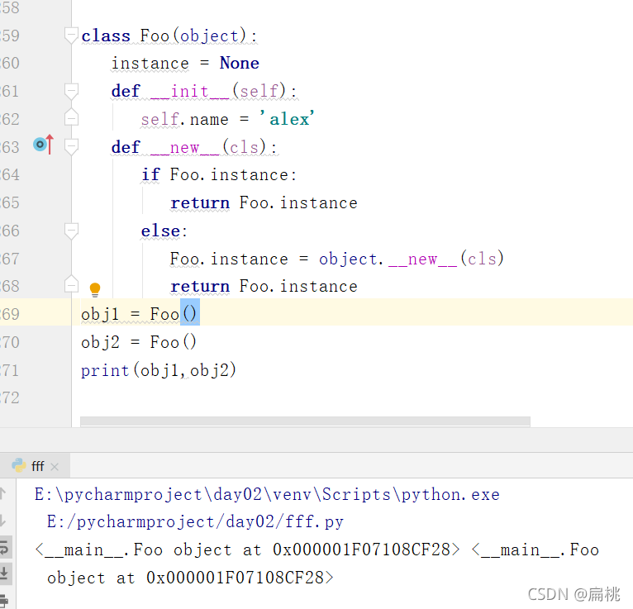The width and height of the screenshot is (633, 609).
Task: Click the print icon in run toolbar
Action: point(3,601)
